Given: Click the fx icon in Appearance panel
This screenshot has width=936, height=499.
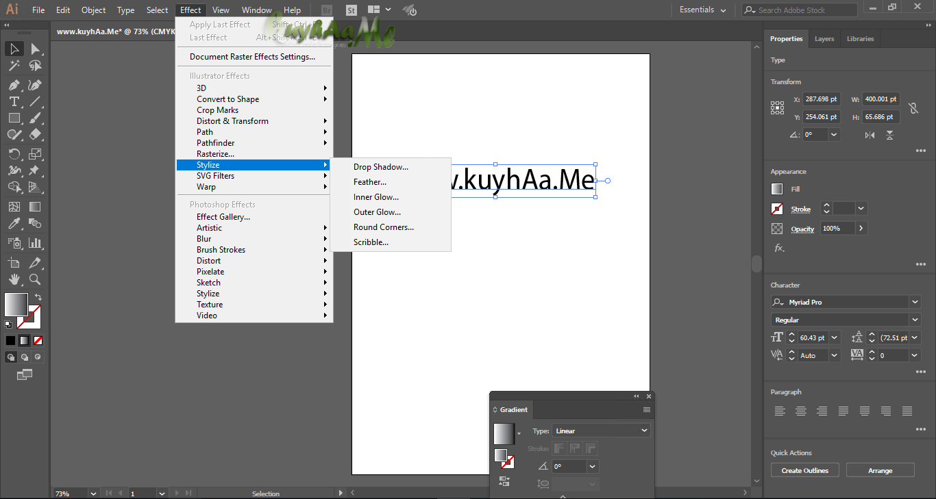Looking at the screenshot, I should point(779,248).
